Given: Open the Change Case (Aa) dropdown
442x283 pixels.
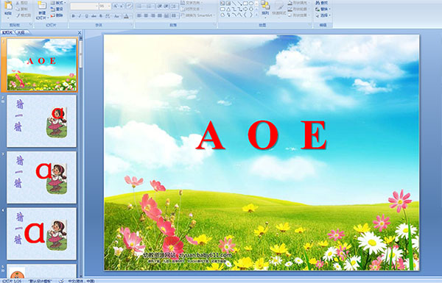Looking at the screenshot, I should (116, 16).
